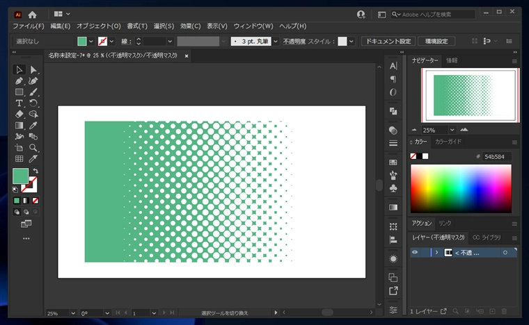Switch to the 情報 tab
Viewport: 529px width, 325px height.
pos(452,60)
